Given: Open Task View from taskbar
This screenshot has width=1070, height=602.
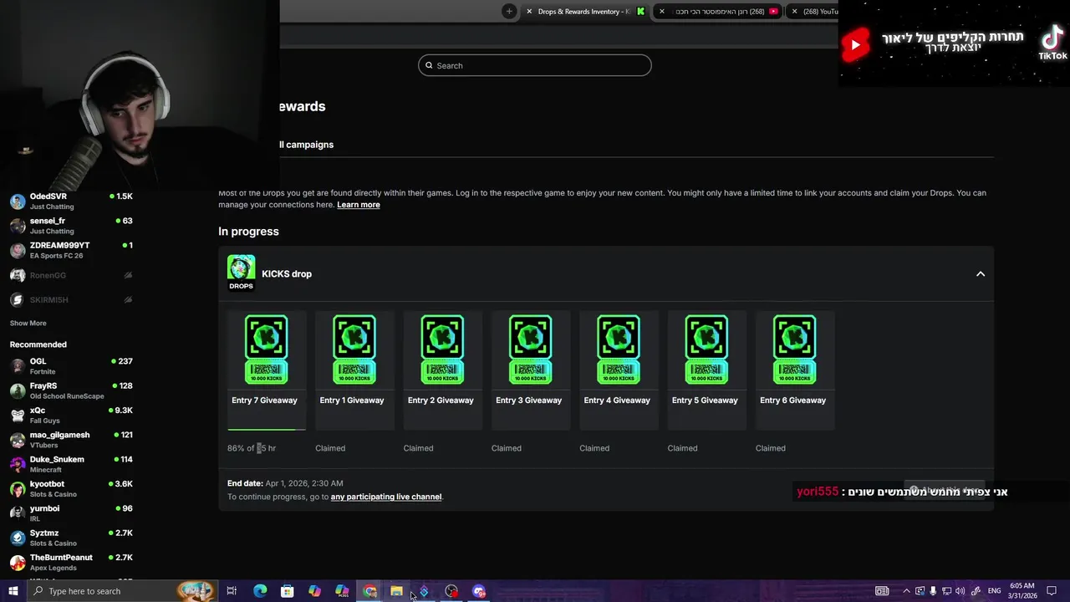Looking at the screenshot, I should click(x=232, y=591).
